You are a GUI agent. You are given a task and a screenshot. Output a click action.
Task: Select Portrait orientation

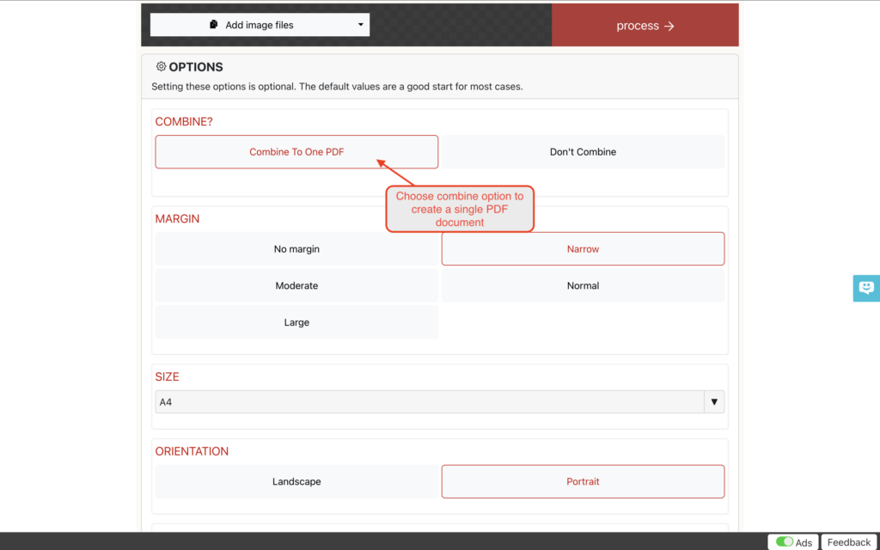click(x=583, y=481)
